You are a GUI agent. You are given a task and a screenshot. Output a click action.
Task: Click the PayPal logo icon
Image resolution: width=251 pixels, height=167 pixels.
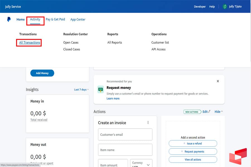pos(9,19)
